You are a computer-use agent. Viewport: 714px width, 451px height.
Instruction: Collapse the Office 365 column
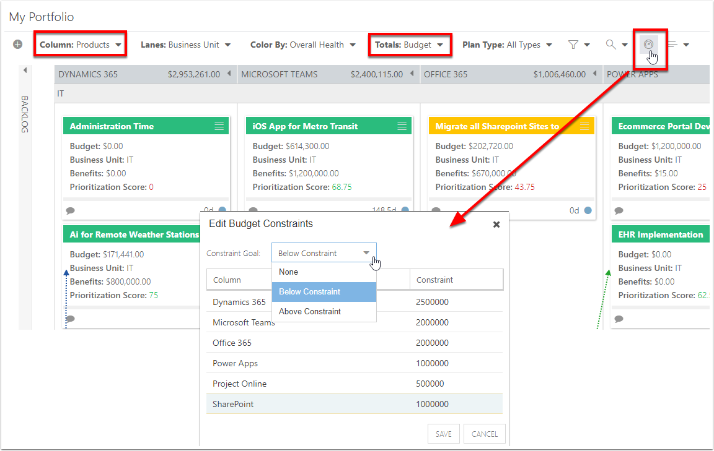point(594,73)
